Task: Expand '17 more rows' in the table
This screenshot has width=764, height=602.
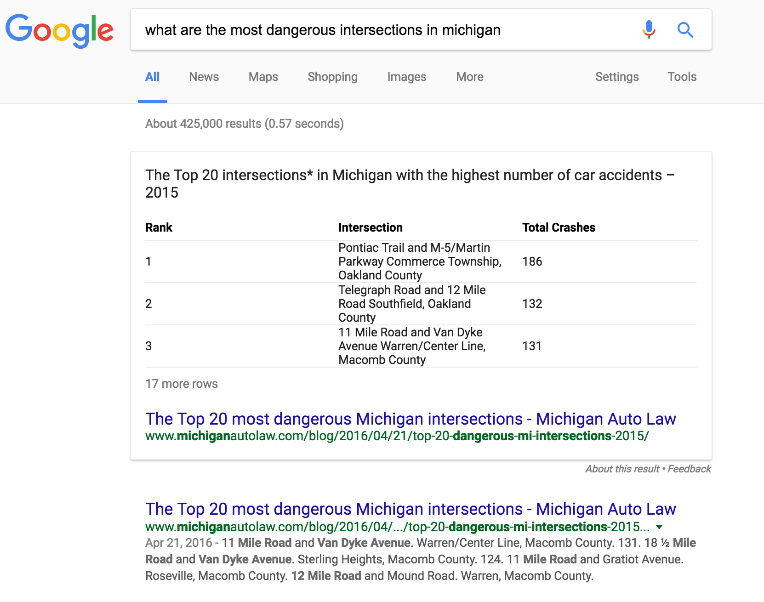Action: 182,384
